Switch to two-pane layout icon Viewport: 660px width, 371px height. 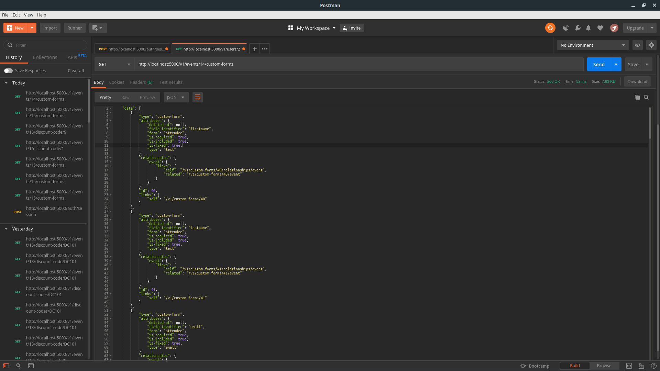coord(629,366)
